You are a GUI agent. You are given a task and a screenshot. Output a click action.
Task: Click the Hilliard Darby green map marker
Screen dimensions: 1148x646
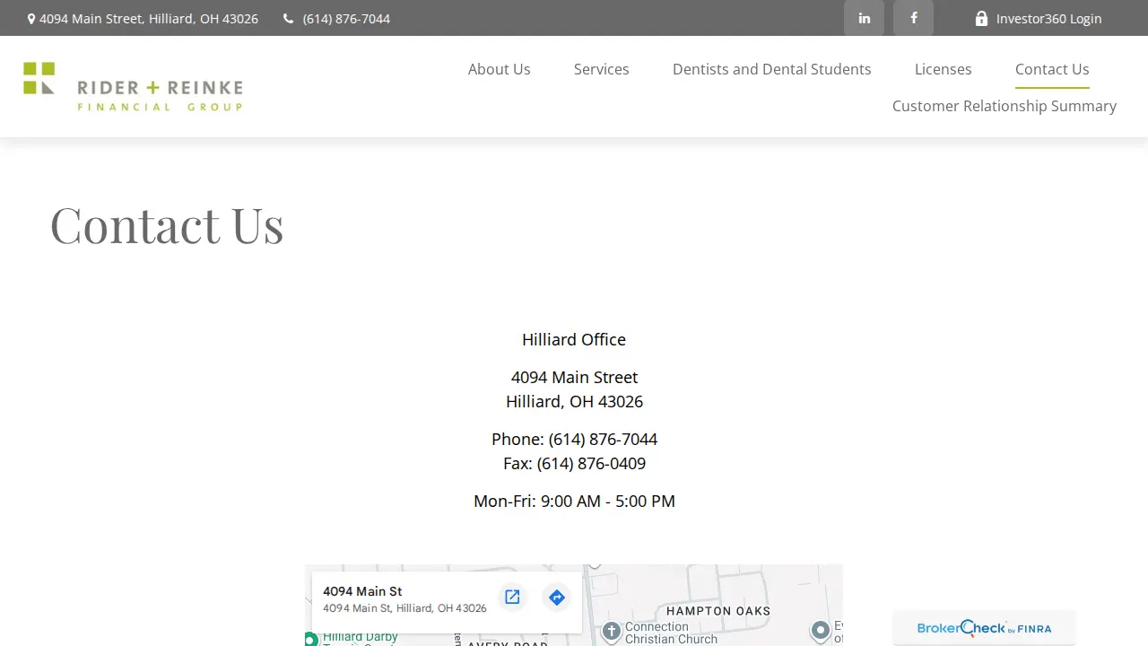(310, 639)
